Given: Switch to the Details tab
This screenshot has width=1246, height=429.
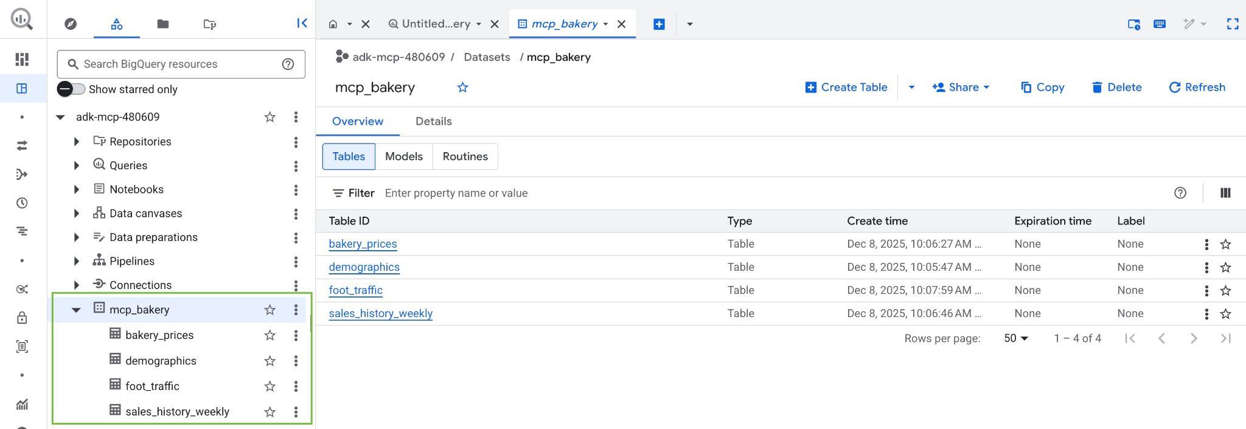Looking at the screenshot, I should (433, 121).
